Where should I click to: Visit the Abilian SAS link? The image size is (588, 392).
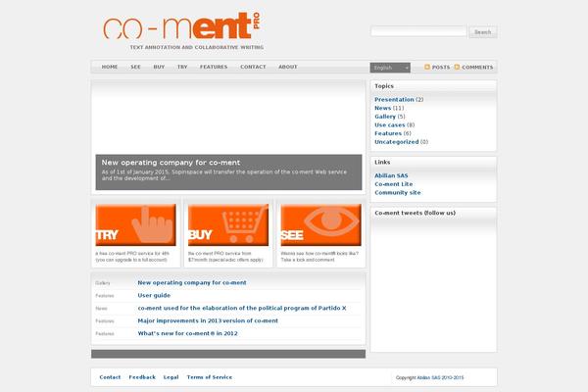point(391,175)
